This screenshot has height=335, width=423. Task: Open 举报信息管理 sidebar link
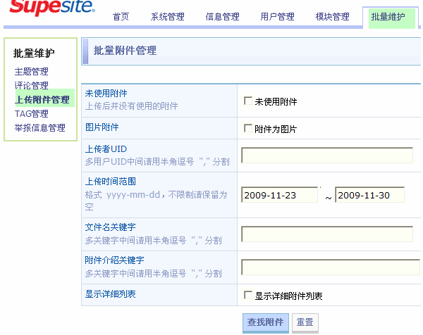40,128
